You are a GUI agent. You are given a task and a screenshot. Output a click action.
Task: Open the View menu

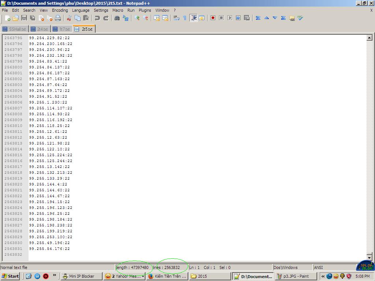coord(44,10)
